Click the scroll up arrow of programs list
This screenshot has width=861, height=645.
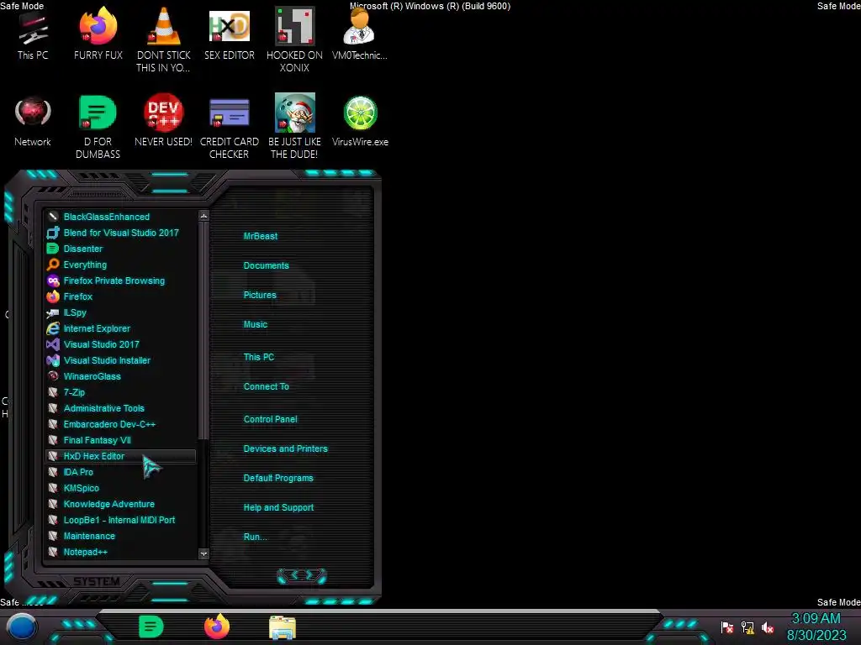pos(203,216)
